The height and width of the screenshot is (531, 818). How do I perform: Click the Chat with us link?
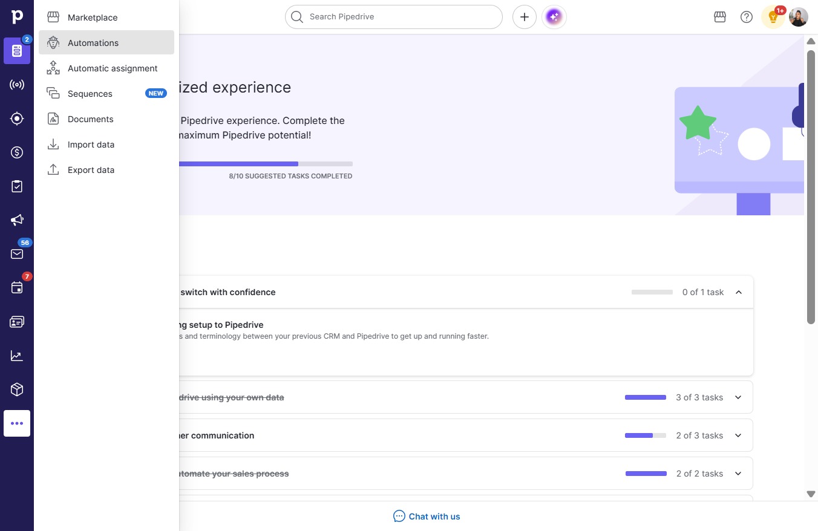[427, 516]
